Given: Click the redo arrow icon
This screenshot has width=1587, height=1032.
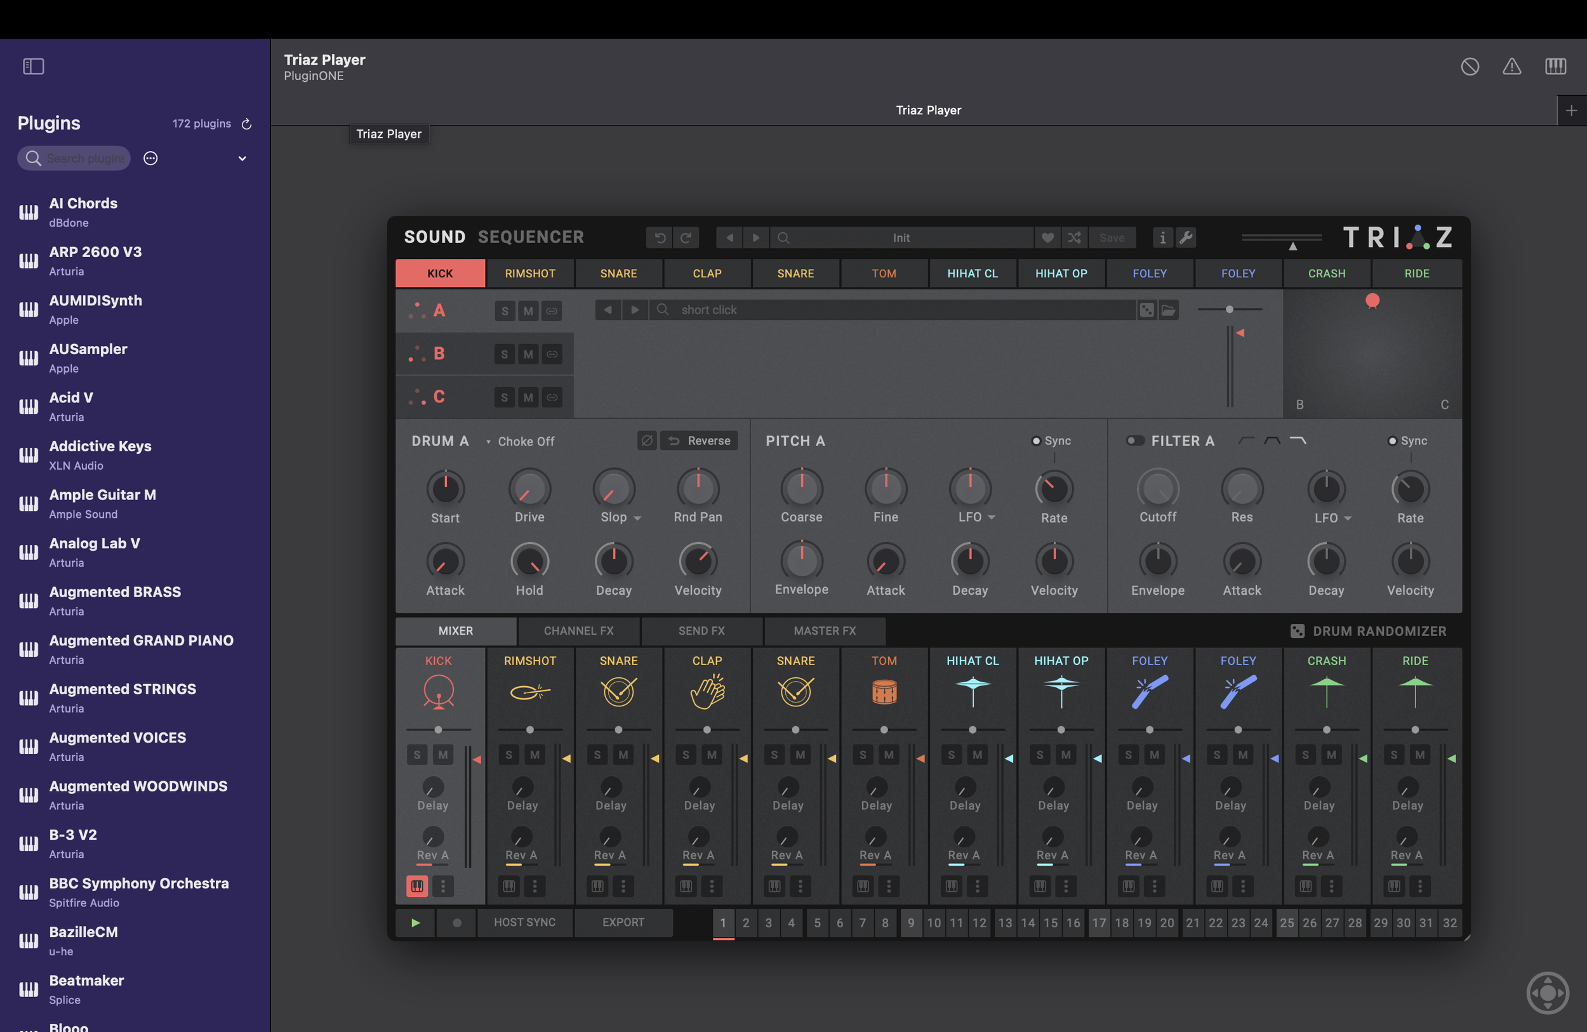Looking at the screenshot, I should click(686, 238).
